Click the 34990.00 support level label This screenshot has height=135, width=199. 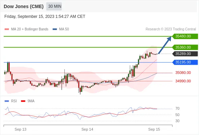click(x=183, y=81)
